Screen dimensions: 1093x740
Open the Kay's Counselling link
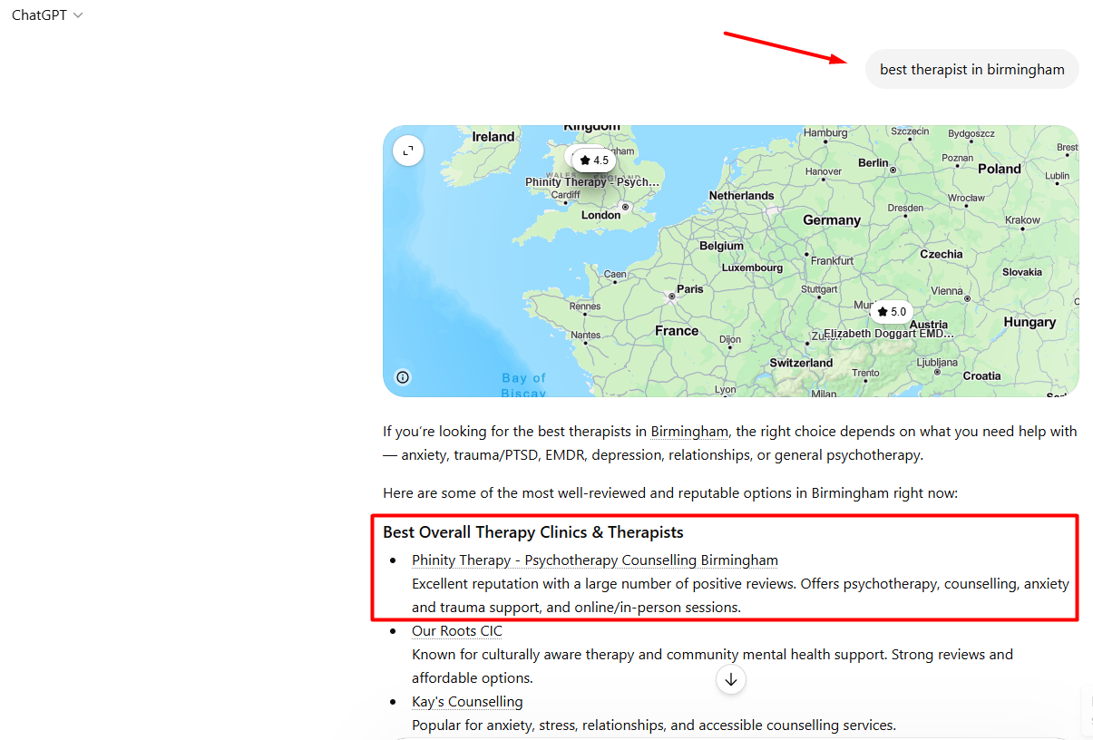coord(467,702)
